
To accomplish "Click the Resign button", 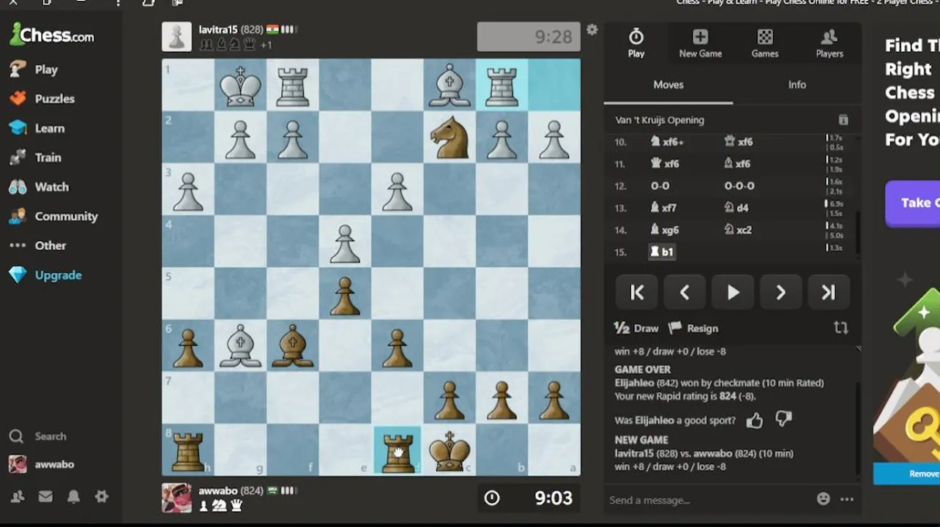I will pos(693,328).
